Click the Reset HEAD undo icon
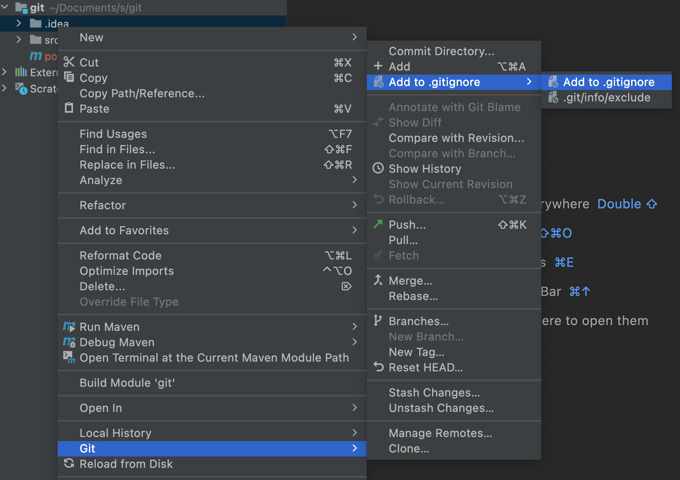680x480 pixels. point(378,367)
